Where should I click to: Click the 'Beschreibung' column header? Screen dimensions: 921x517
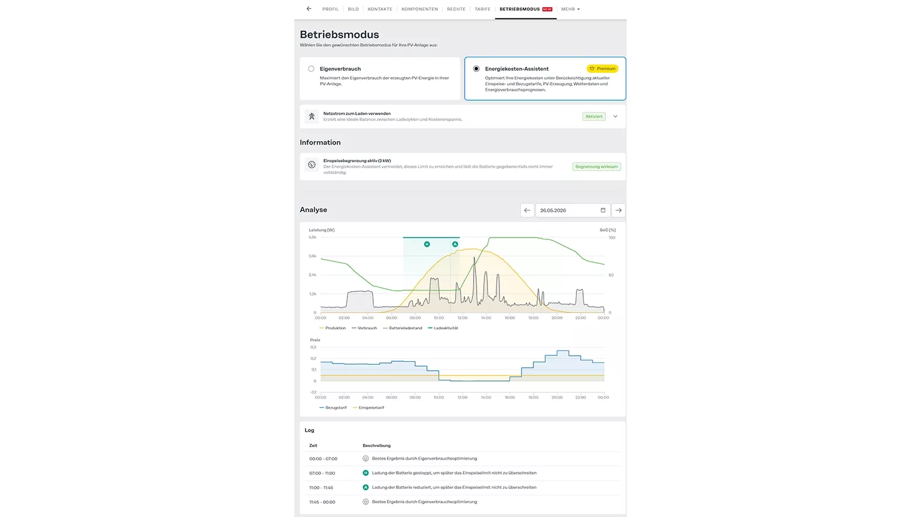point(376,445)
